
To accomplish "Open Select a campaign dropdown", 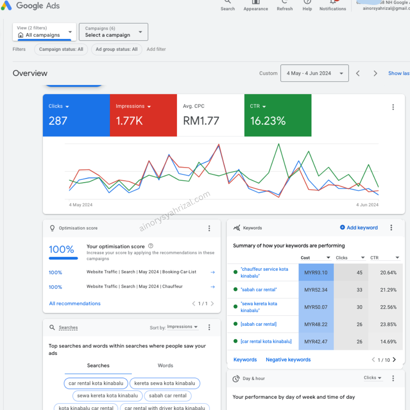I will 113,32.
